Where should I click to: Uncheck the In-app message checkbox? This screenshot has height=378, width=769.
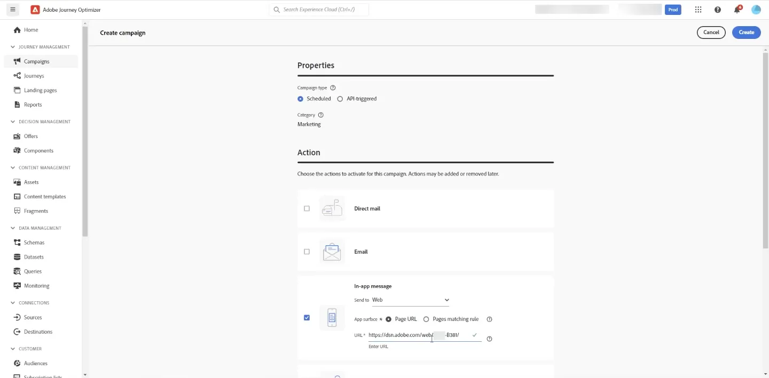307,318
